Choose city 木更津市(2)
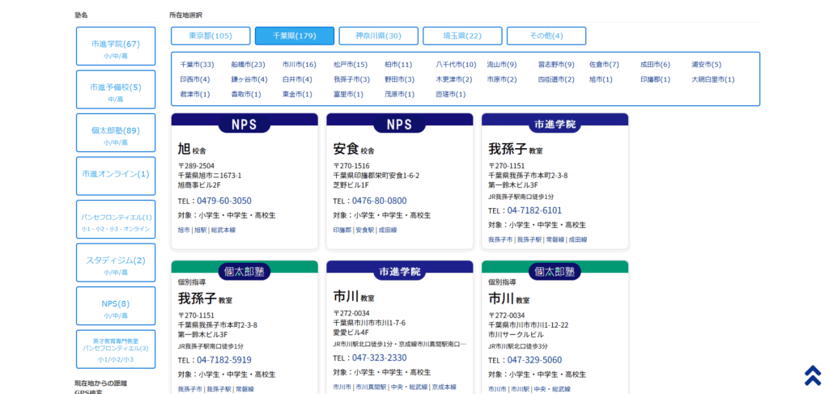 [x=454, y=80]
